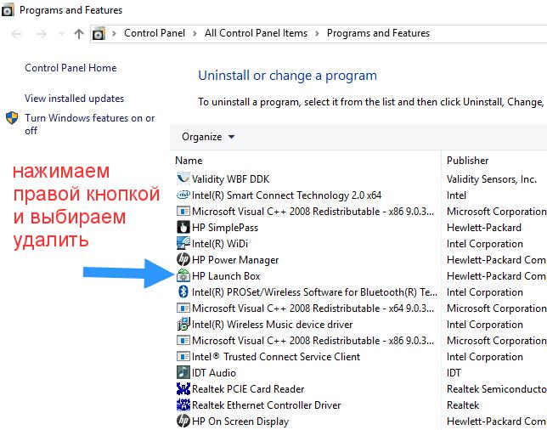Click the Realtek Ethernet Controller Driver icon
547x430 pixels.
coord(183,405)
